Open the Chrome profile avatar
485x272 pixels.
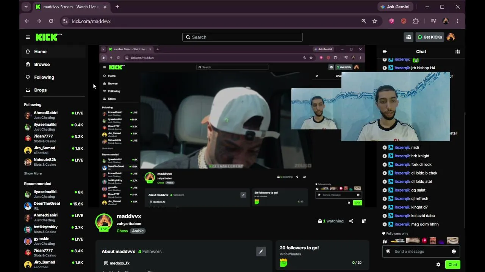coord(446,21)
